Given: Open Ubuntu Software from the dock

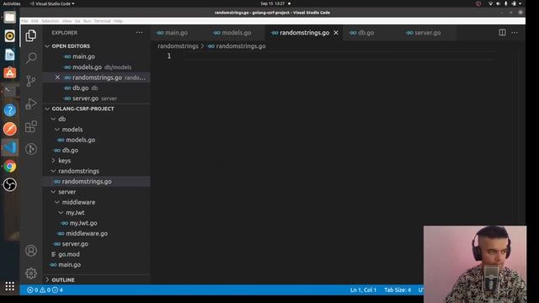Looking at the screenshot, I should pos(9,73).
